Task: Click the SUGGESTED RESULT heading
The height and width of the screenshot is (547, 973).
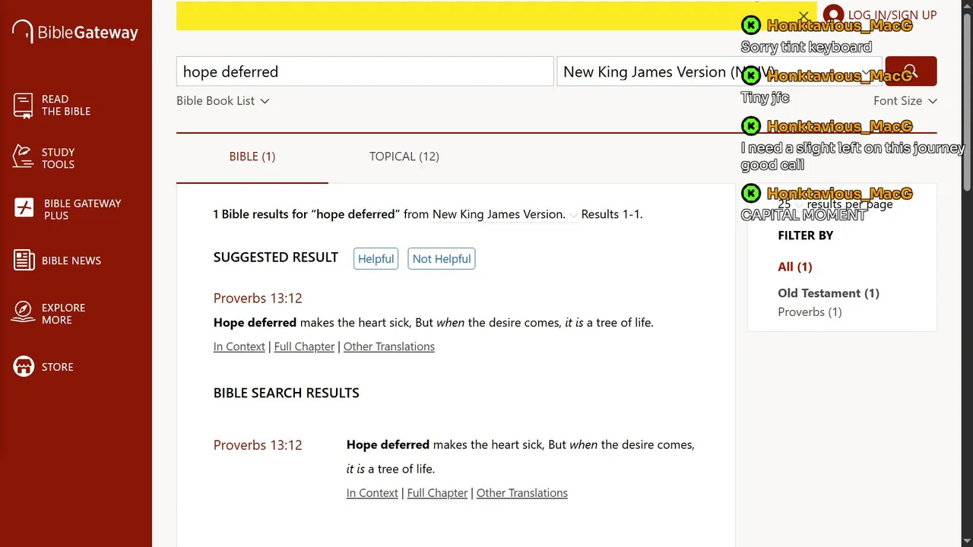Action: tap(276, 257)
